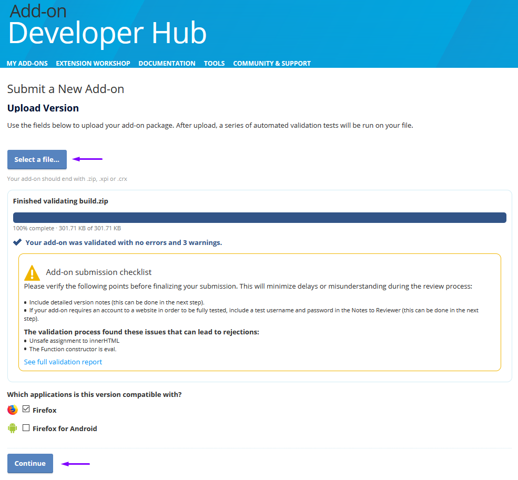Click the 'Upload Version' heading

click(43, 108)
